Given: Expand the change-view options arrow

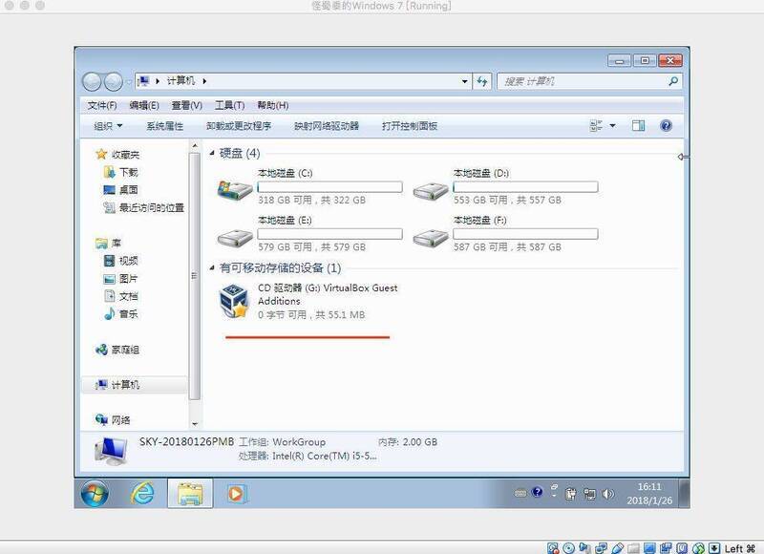Looking at the screenshot, I should (613, 126).
